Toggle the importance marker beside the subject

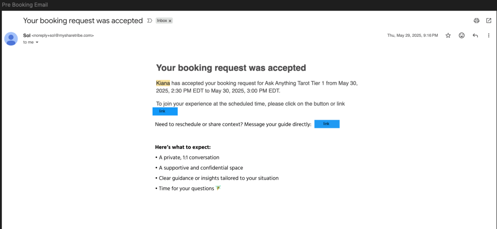[x=150, y=21]
